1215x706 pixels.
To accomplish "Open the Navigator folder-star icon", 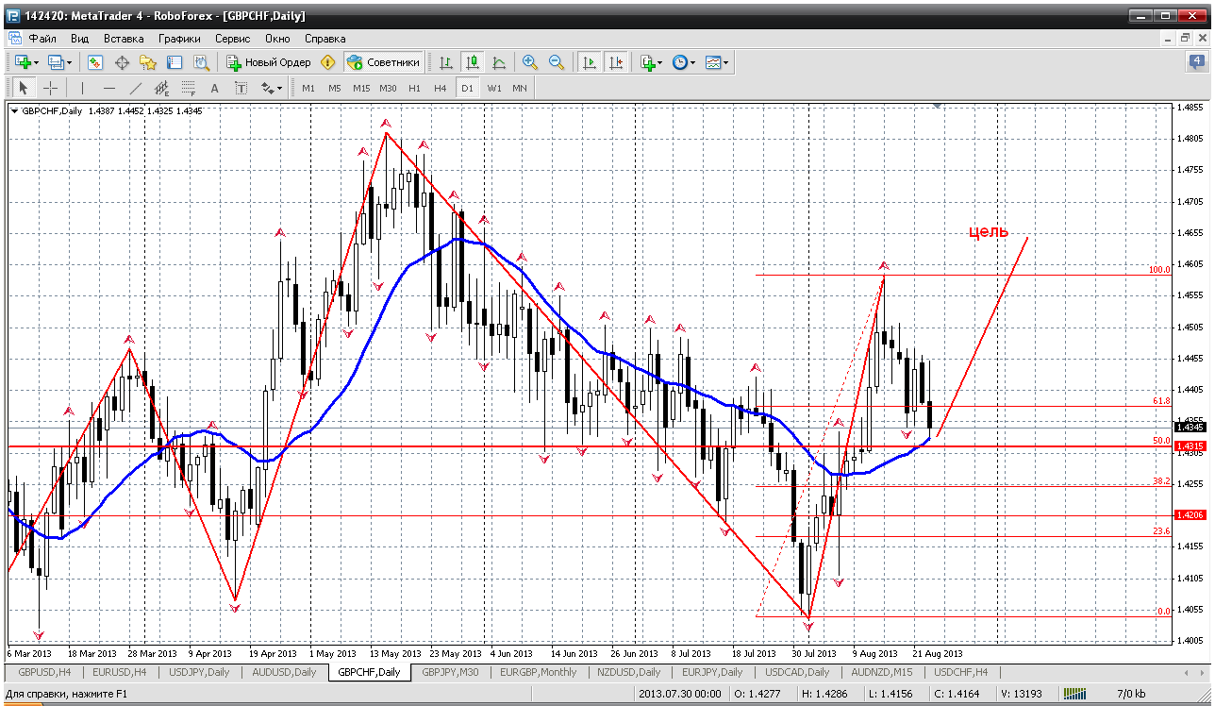I will 148,62.
